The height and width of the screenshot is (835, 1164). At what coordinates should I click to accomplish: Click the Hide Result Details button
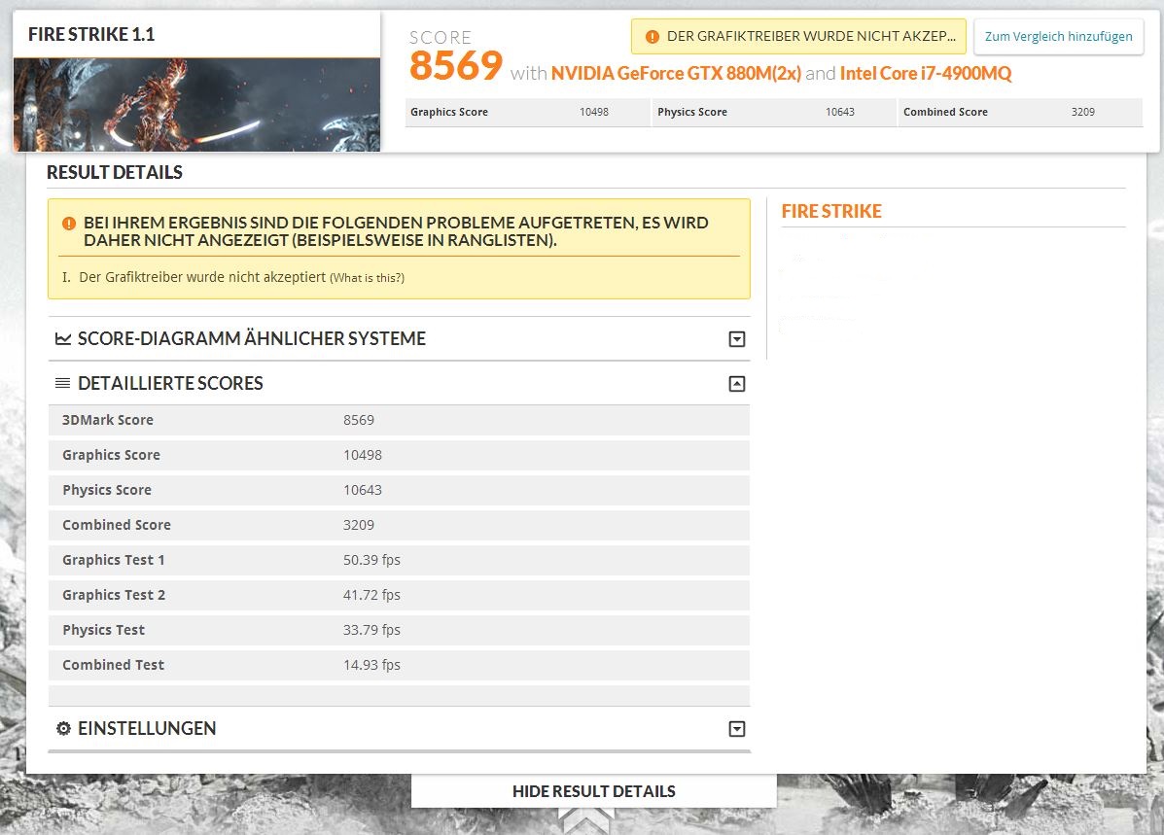coord(593,791)
